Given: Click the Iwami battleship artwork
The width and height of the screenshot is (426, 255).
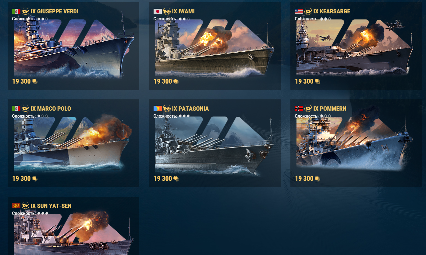Looking at the screenshot, I should click(x=215, y=48).
